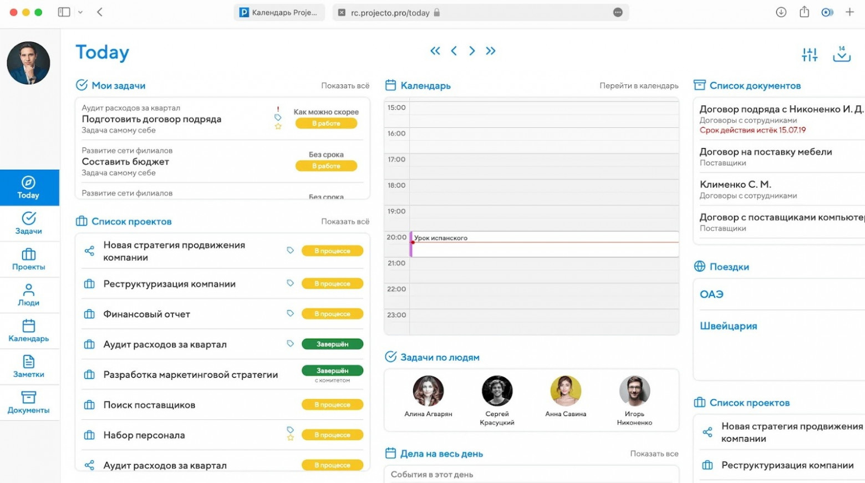Screen dimensions: 865x483
Task: Open status dropdown В работе for Составить бюджет
Action: [326, 166]
